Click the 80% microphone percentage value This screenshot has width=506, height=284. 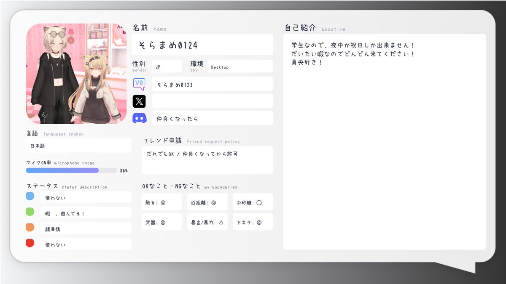(124, 171)
